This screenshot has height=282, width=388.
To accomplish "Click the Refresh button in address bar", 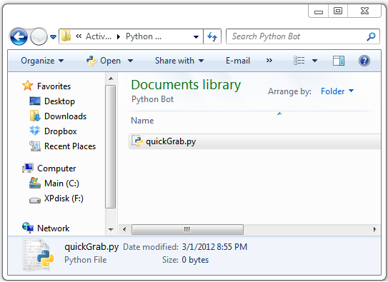I will coord(212,37).
